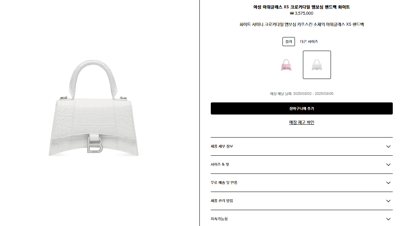
Task: Click the silver B logo clasp on the bag
Action: click(95, 144)
